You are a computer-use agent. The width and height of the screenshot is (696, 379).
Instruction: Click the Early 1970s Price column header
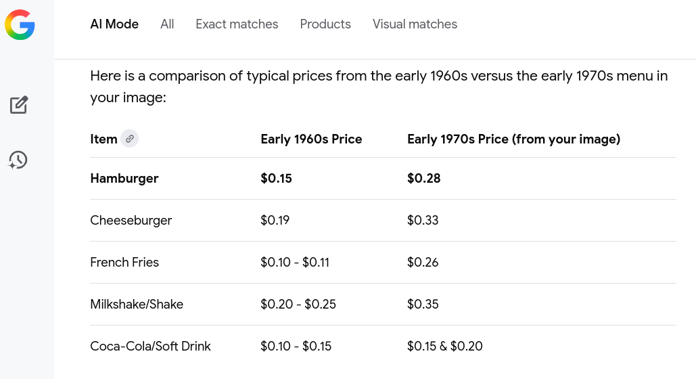pos(513,139)
